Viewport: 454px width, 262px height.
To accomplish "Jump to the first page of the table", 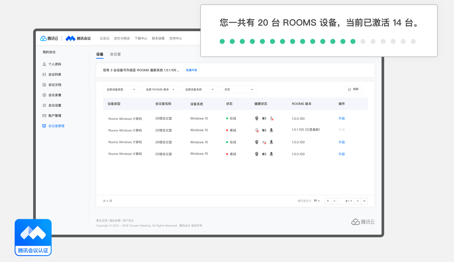I will (x=328, y=201).
